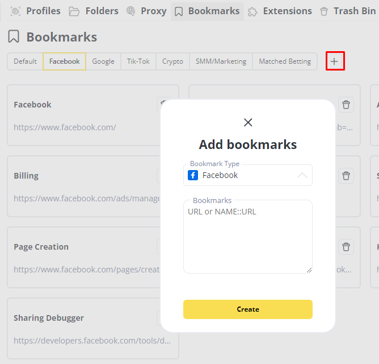Select the SMM/Marketing bookmark tab

click(x=221, y=61)
